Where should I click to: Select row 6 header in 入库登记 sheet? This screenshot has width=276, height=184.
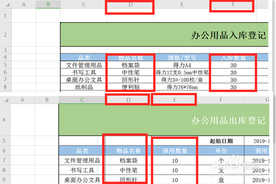tap(5, 72)
